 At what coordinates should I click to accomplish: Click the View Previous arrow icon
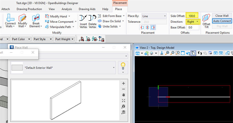[216, 53]
